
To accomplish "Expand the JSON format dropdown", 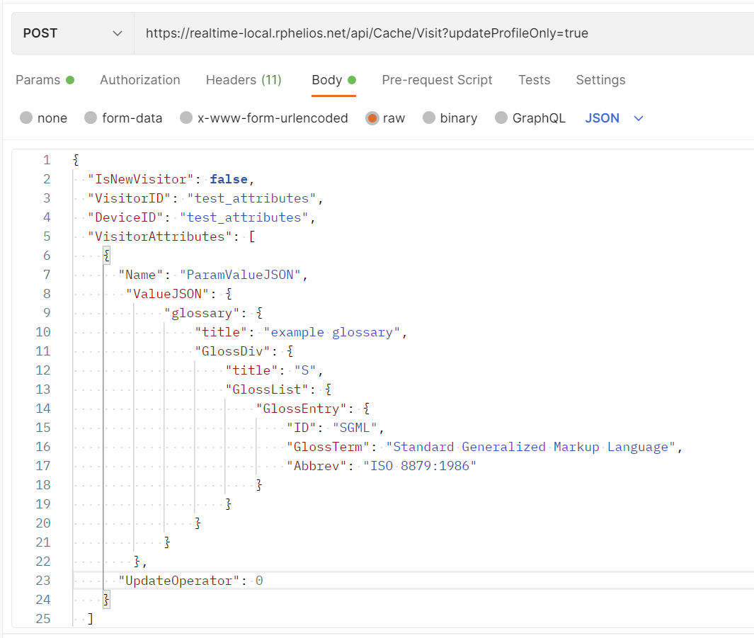I will 614,118.
